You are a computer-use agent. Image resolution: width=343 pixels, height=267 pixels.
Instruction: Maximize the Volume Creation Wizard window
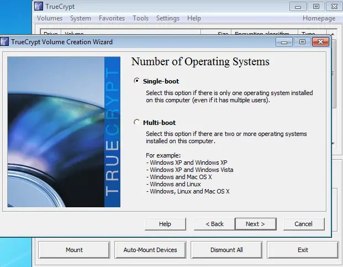point(302,41)
